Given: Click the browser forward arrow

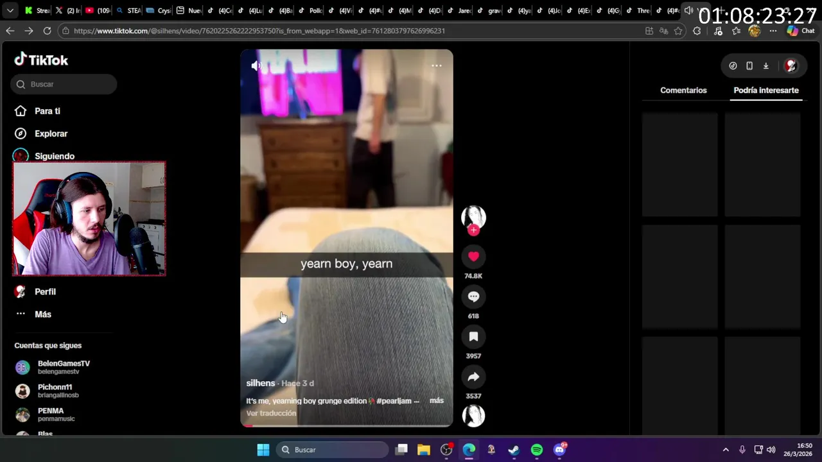Looking at the screenshot, I should [x=29, y=31].
